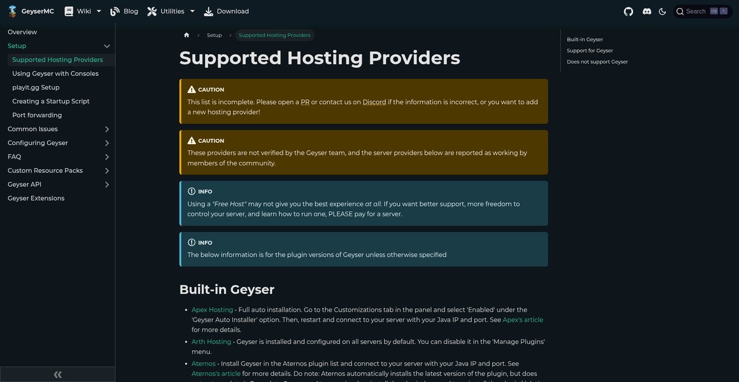Image resolution: width=739 pixels, height=382 pixels.
Task: Select Setup sidebar label
Action: pos(17,46)
